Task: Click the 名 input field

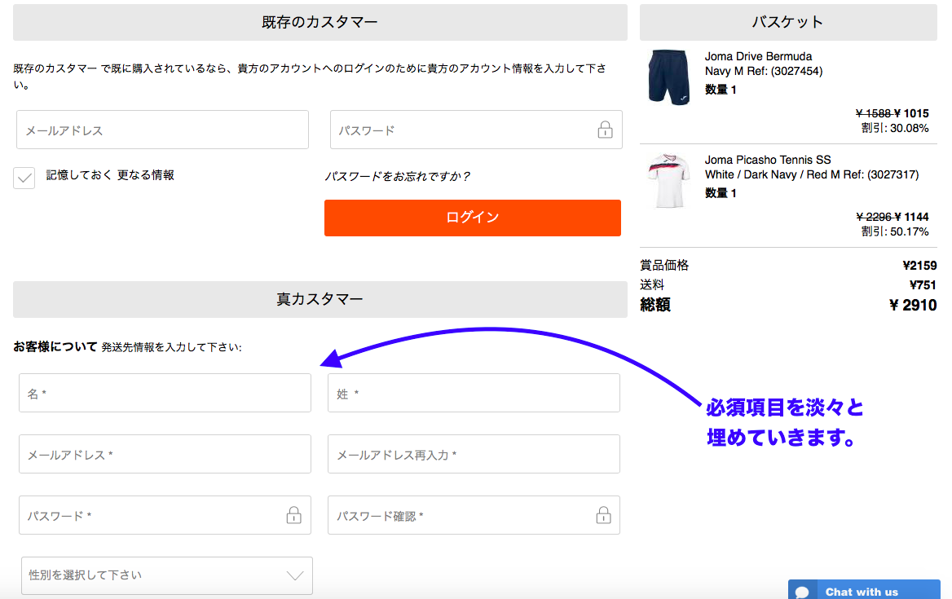Action: point(165,392)
